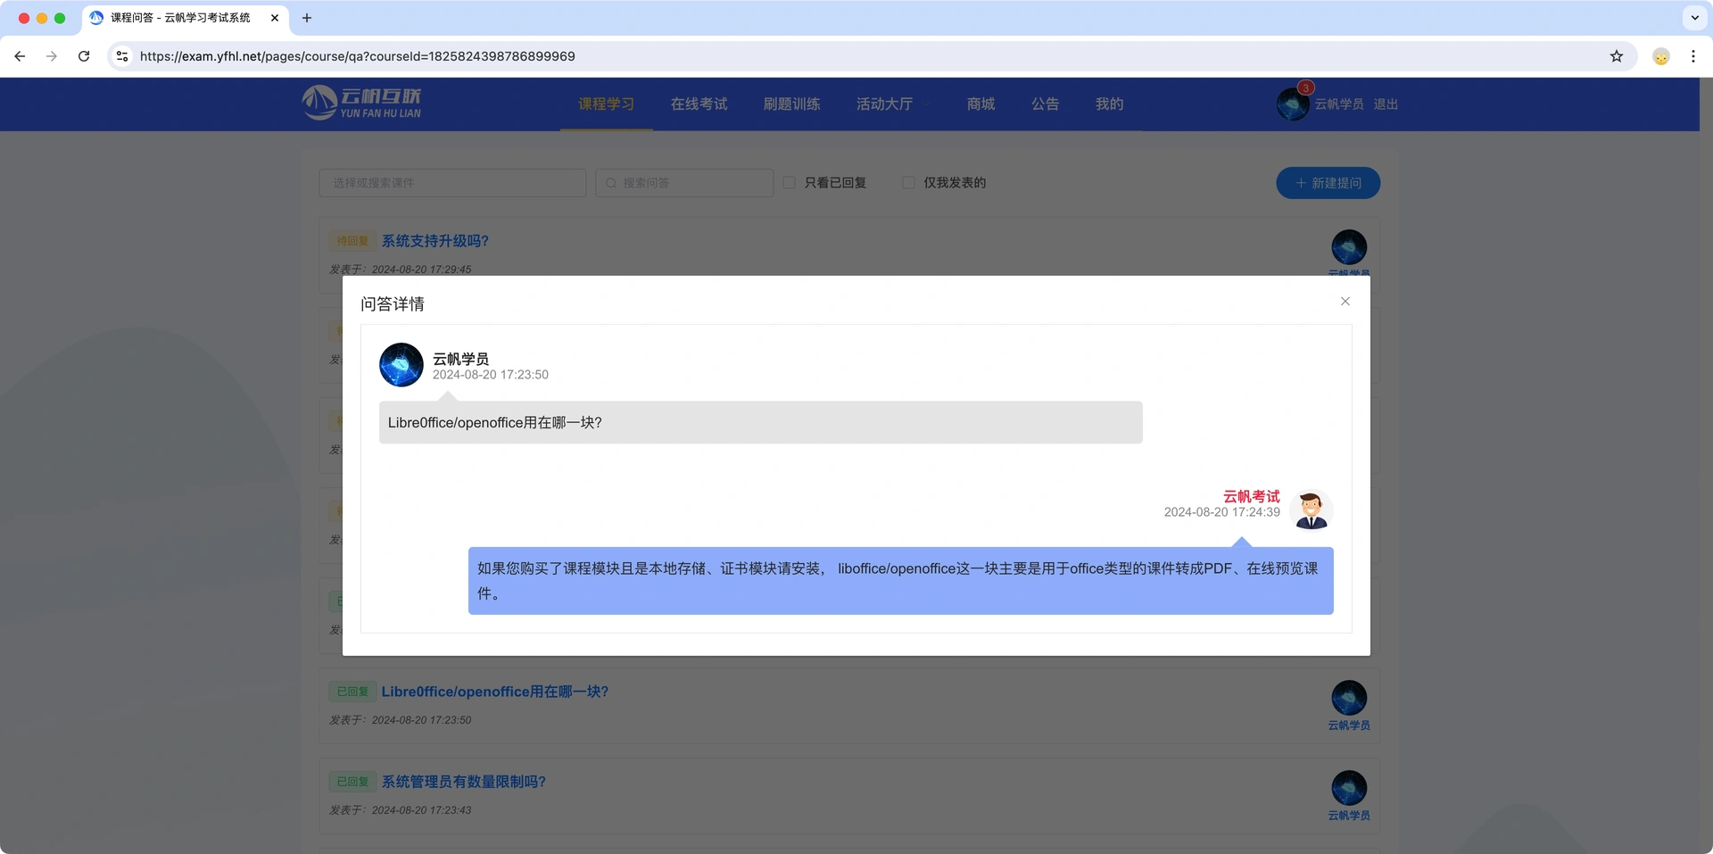Open the 我的 menu
1713x854 pixels.
tap(1110, 104)
